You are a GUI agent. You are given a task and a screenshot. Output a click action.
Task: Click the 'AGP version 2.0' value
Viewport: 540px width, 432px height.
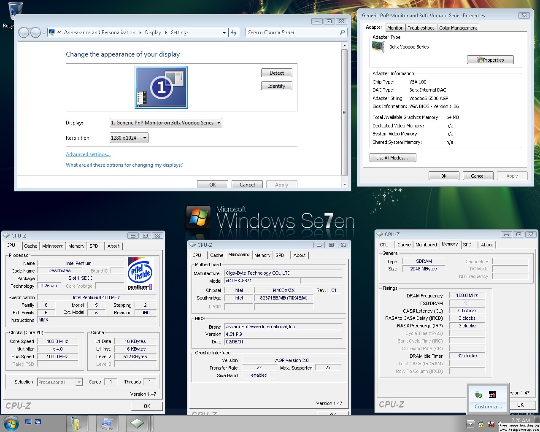292,360
